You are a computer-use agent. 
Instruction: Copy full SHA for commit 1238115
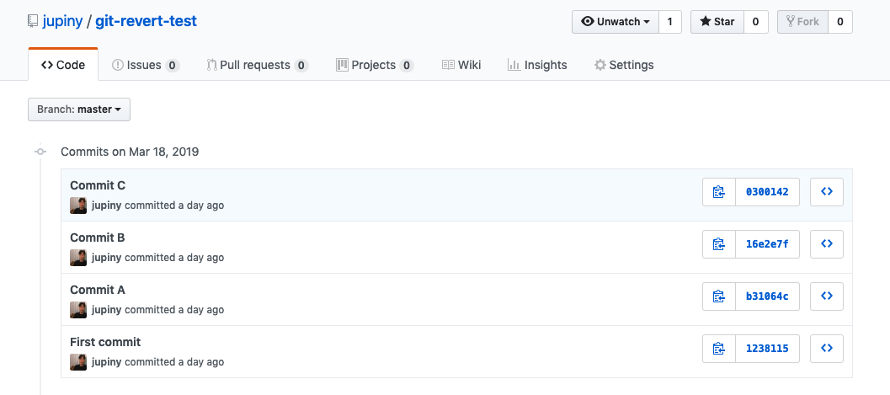(x=719, y=349)
